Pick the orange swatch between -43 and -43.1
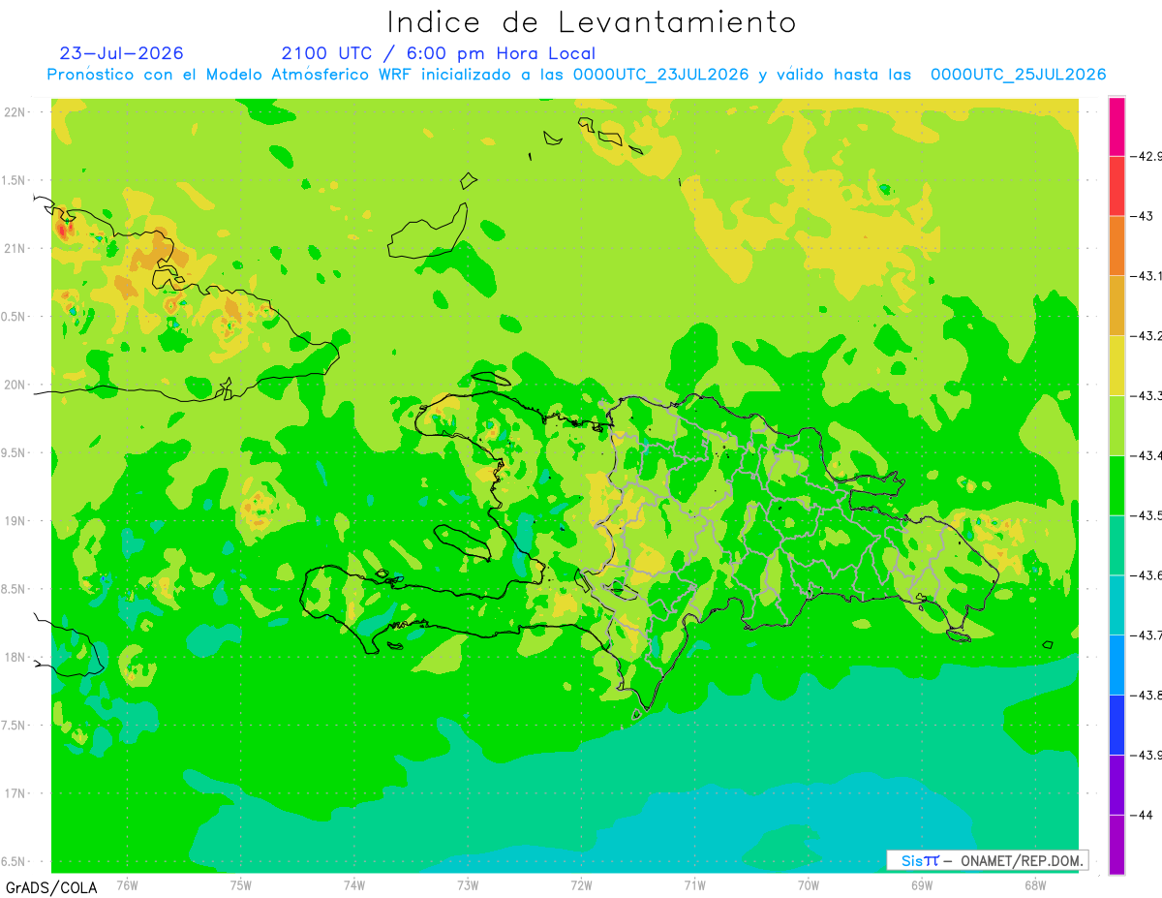Viewport: 1162px width, 898px height. coord(1116,246)
